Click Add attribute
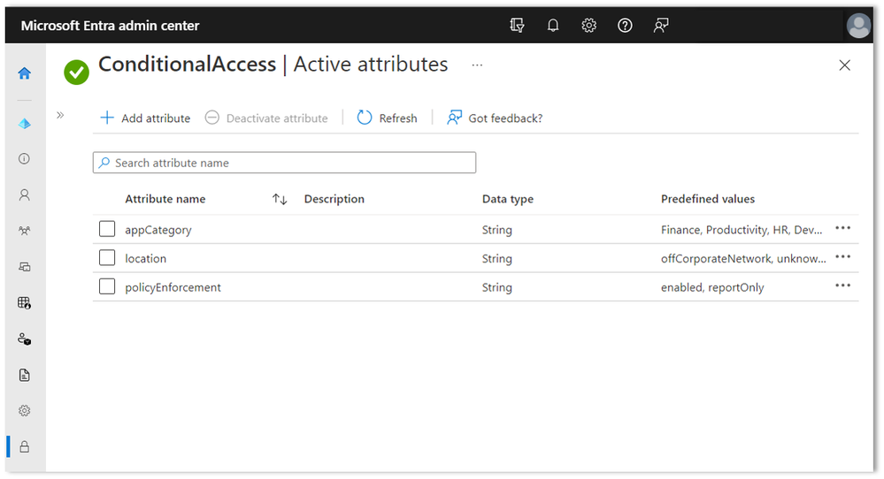The height and width of the screenshot is (479, 884). [x=145, y=118]
